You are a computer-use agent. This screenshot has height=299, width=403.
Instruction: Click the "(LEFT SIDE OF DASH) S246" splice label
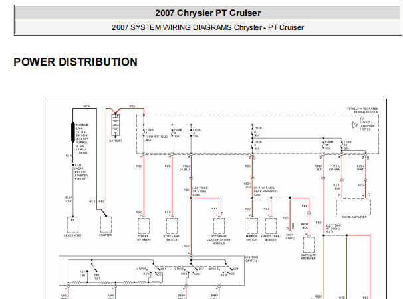pos(200,192)
